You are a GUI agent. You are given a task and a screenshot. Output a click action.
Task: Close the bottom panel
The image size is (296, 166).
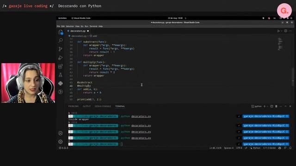pyautogui.click(x=290, y=107)
